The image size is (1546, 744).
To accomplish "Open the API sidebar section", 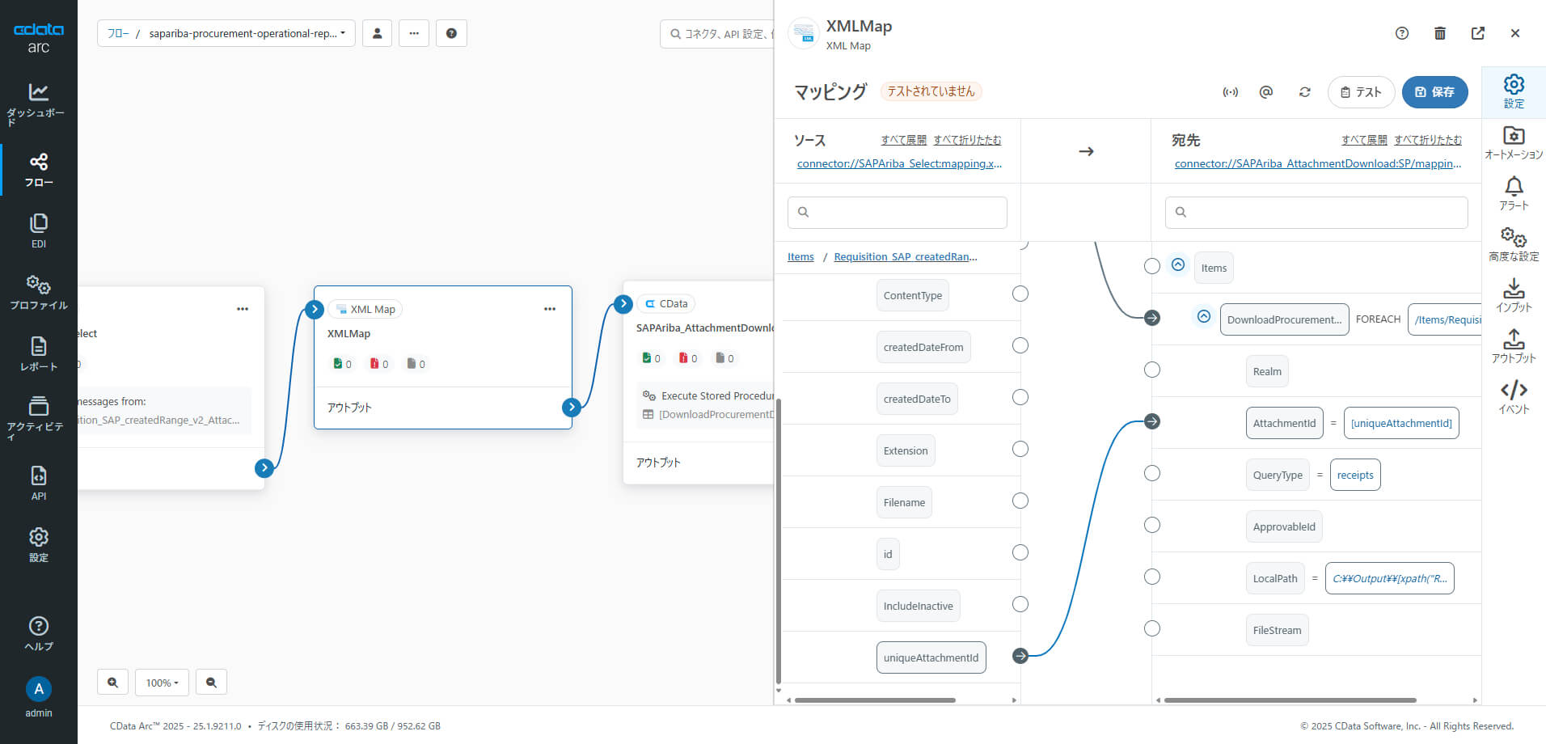I will 38,484.
